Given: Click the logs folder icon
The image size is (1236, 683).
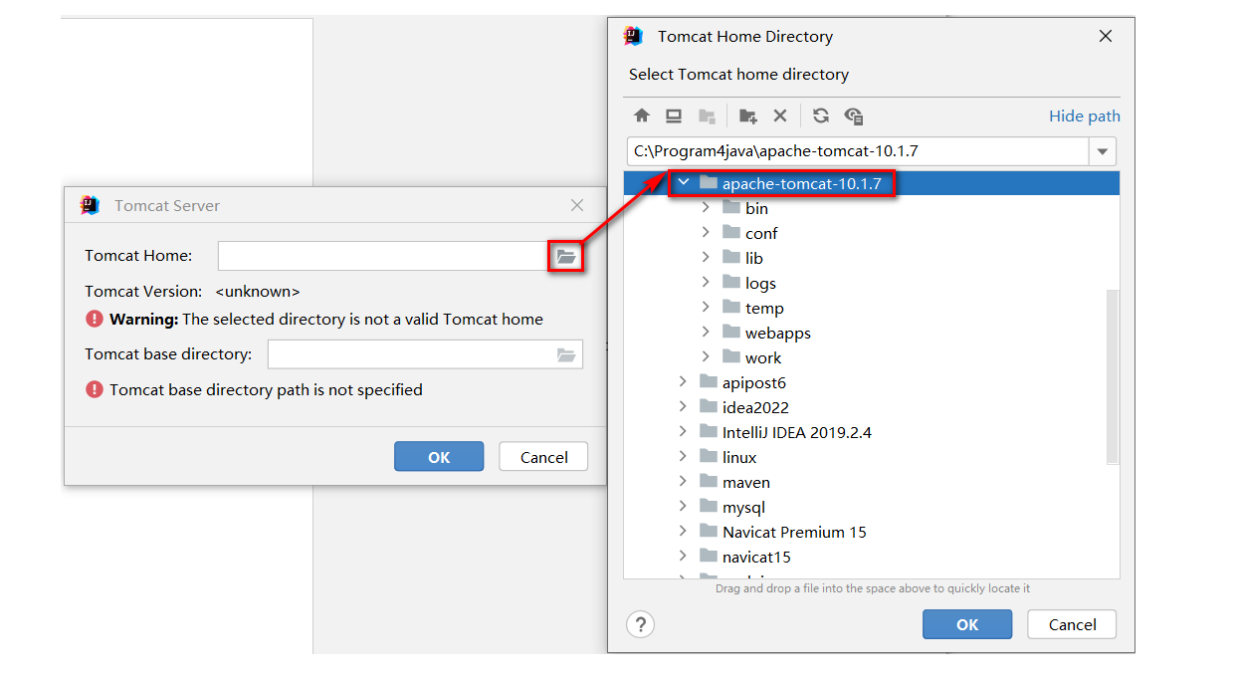Looking at the screenshot, I should click(731, 283).
